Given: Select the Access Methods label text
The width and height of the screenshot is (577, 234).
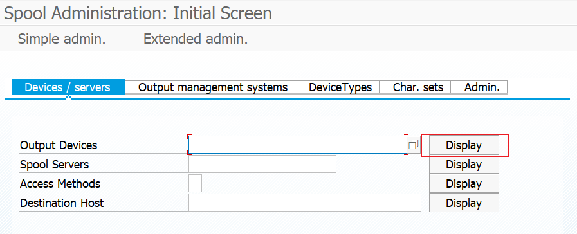Looking at the screenshot, I should click(60, 184).
